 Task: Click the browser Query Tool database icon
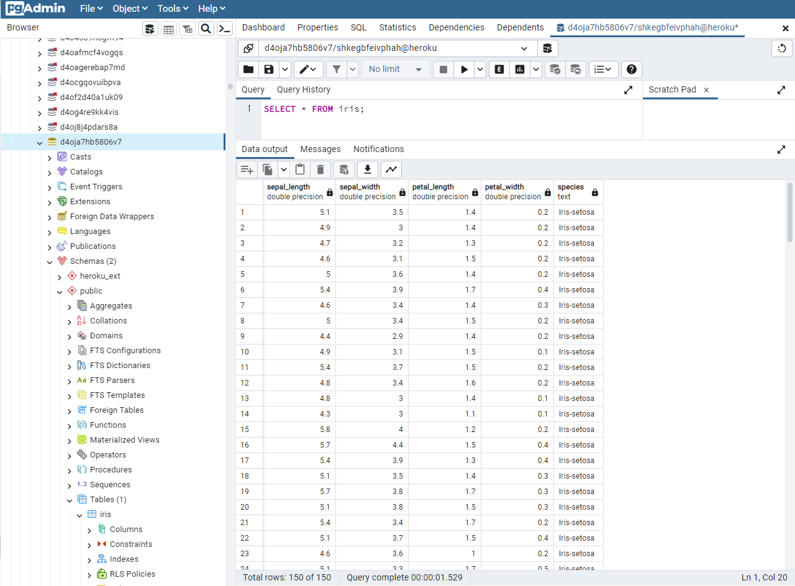150,29
